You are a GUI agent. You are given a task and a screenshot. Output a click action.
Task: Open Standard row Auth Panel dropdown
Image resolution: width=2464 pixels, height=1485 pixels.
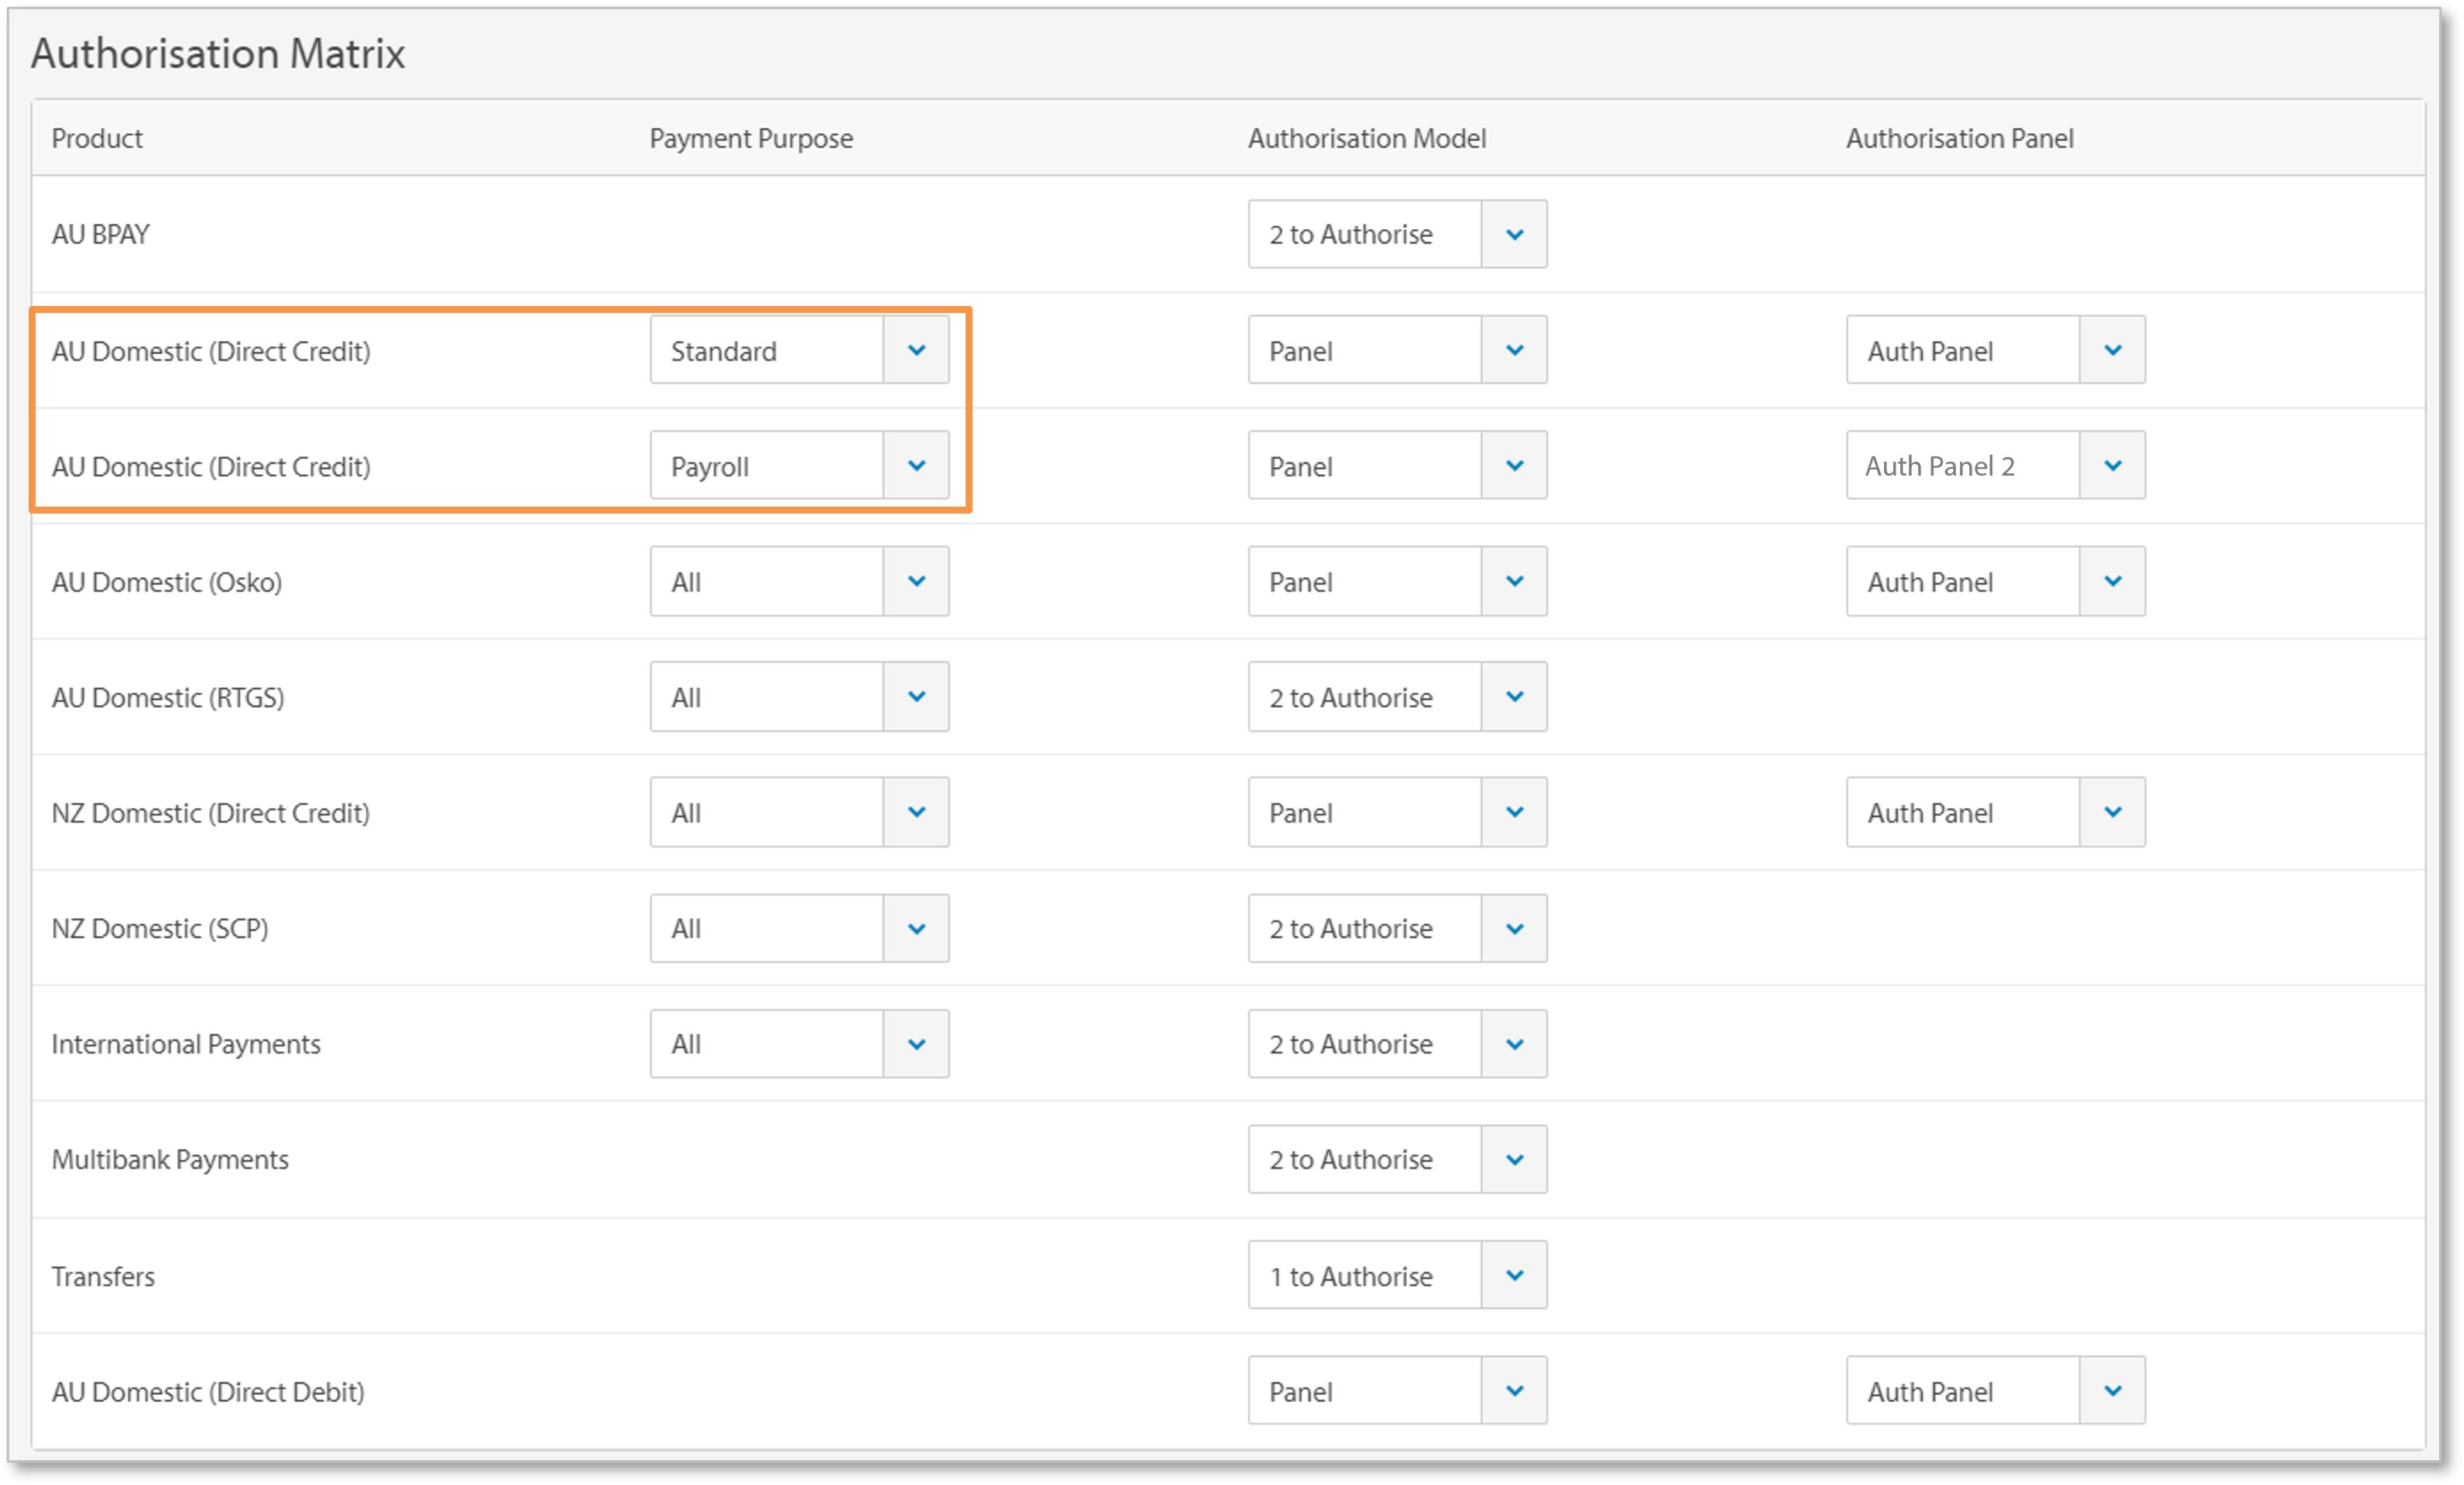coord(2112,350)
